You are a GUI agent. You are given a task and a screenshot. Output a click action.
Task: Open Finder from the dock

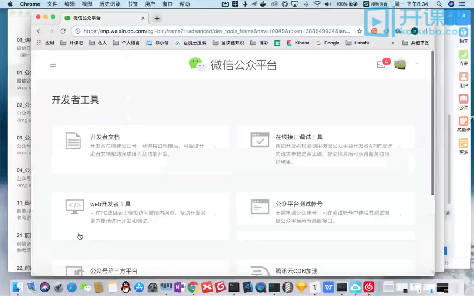pyautogui.click(x=17, y=287)
